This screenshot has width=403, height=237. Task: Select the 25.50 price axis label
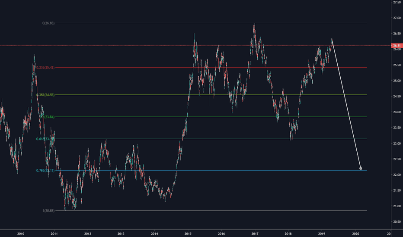397,65
